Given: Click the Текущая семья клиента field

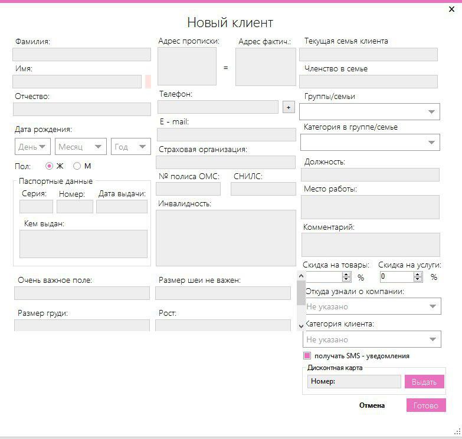Looking at the screenshot, I should (x=368, y=55).
